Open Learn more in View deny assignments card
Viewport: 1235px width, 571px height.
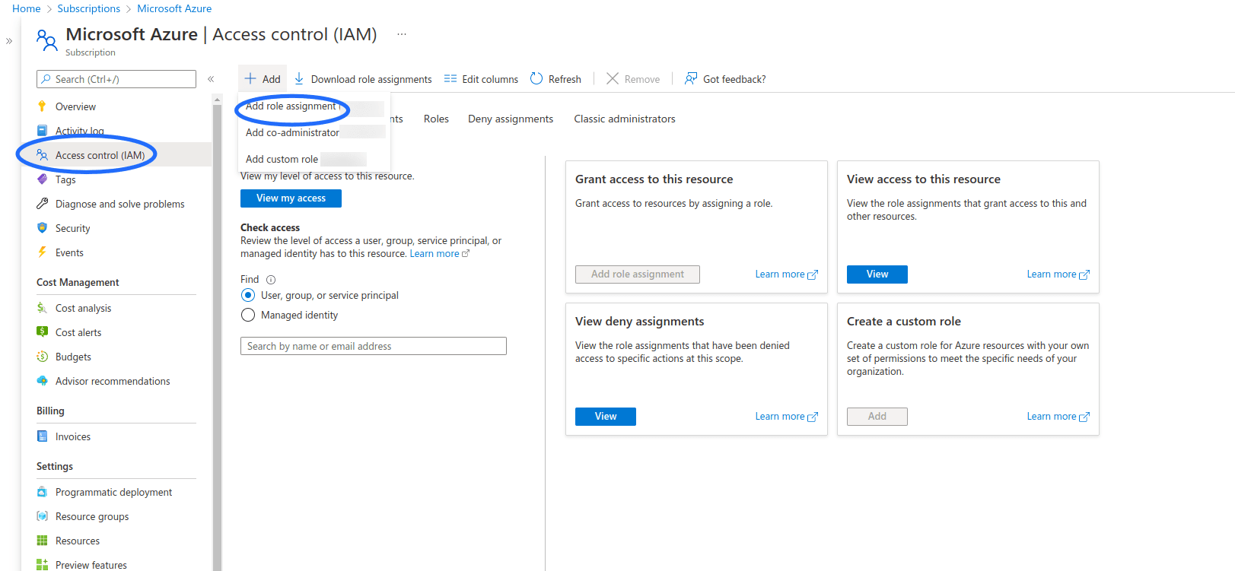(x=786, y=417)
